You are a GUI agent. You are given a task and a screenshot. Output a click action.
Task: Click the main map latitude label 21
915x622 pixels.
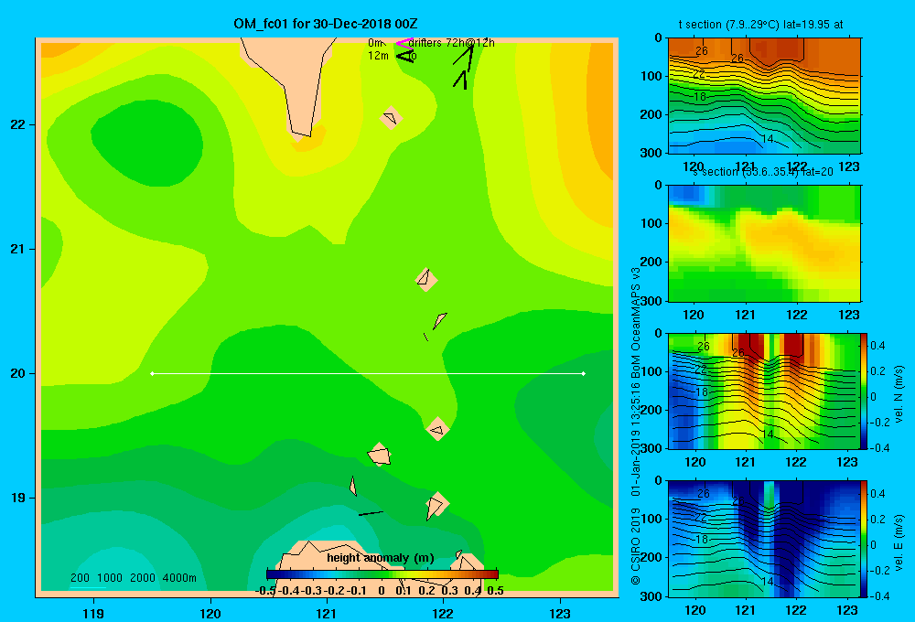(18, 249)
